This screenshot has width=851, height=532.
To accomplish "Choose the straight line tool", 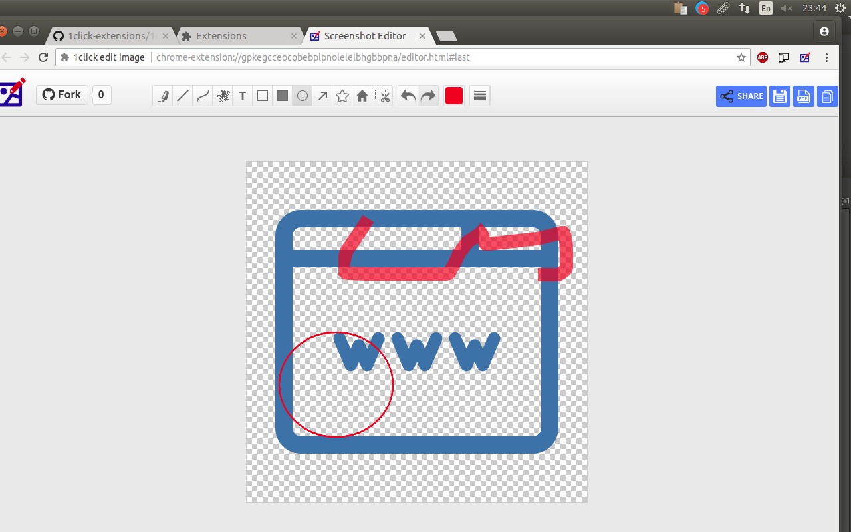I will point(183,96).
